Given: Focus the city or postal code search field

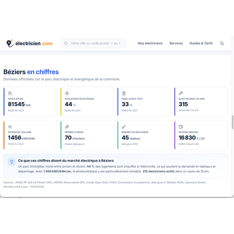Looking at the screenshot, I should point(94,43).
